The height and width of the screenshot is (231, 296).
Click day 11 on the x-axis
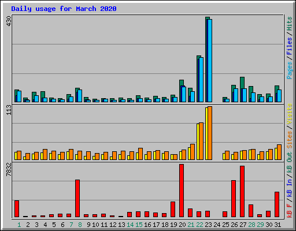coord(104,225)
